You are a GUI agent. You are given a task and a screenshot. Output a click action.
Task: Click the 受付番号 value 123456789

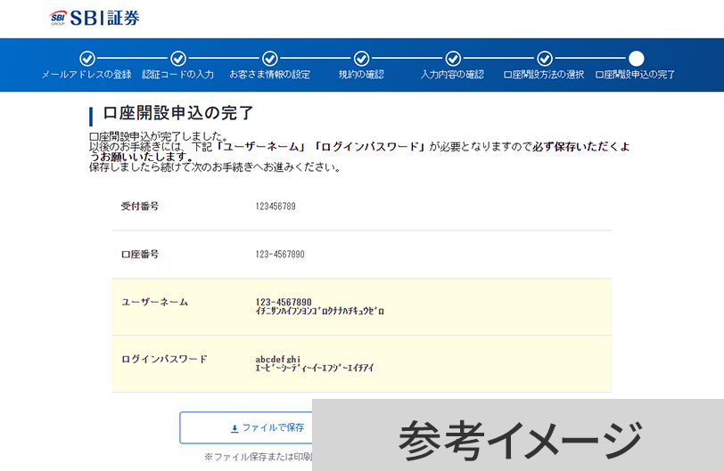click(276, 207)
